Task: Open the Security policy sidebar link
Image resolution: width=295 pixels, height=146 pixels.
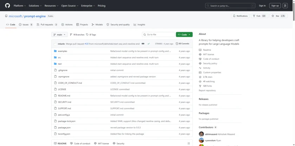Action: pos(208,64)
